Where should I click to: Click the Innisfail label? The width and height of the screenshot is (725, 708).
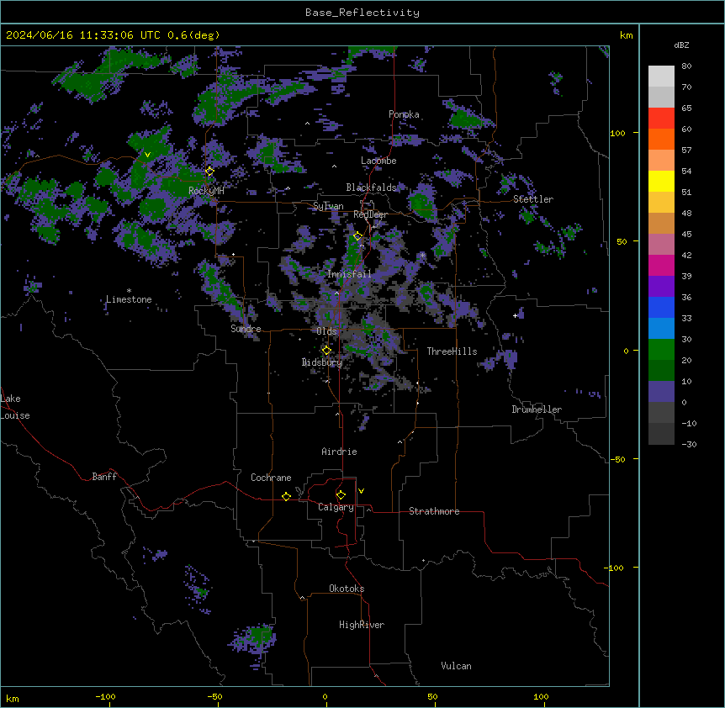tap(350, 274)
